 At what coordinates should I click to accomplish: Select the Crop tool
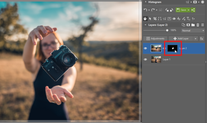click(x=155, y=19)
